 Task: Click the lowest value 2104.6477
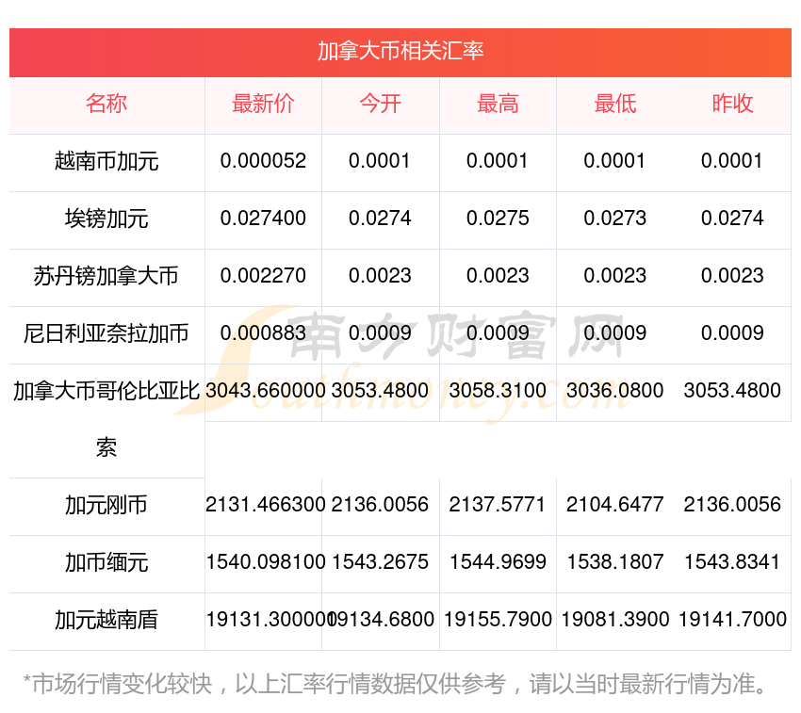[615, 505]
